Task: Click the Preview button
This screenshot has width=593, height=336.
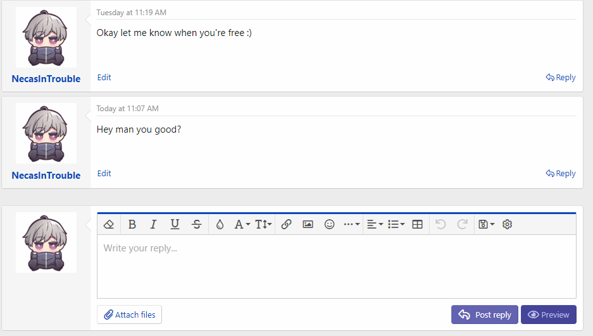Action: tap(549, 315)
